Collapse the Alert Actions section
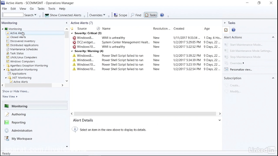This screenshot has height=156, width=278. tap(273, 37)
